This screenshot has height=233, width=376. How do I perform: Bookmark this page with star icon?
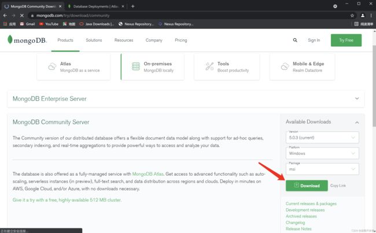tap(352, 16)
